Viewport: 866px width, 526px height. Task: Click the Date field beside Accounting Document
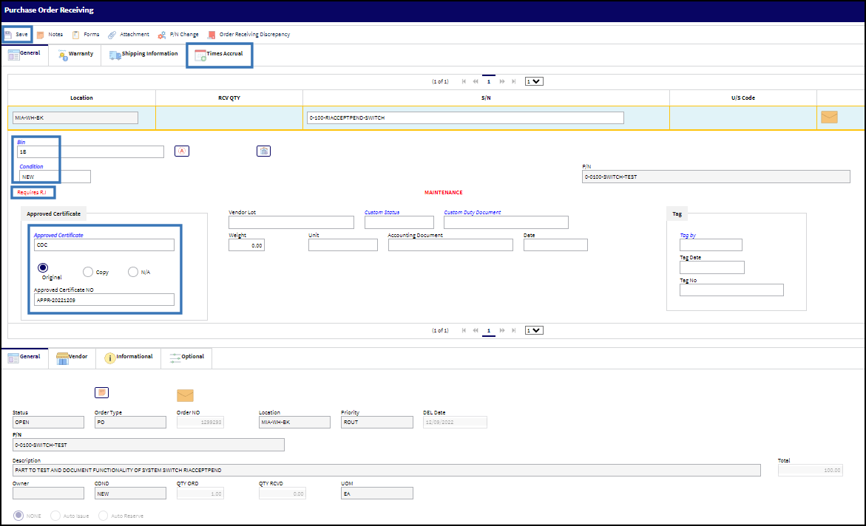pyautogui.click(x=555, y=245)
